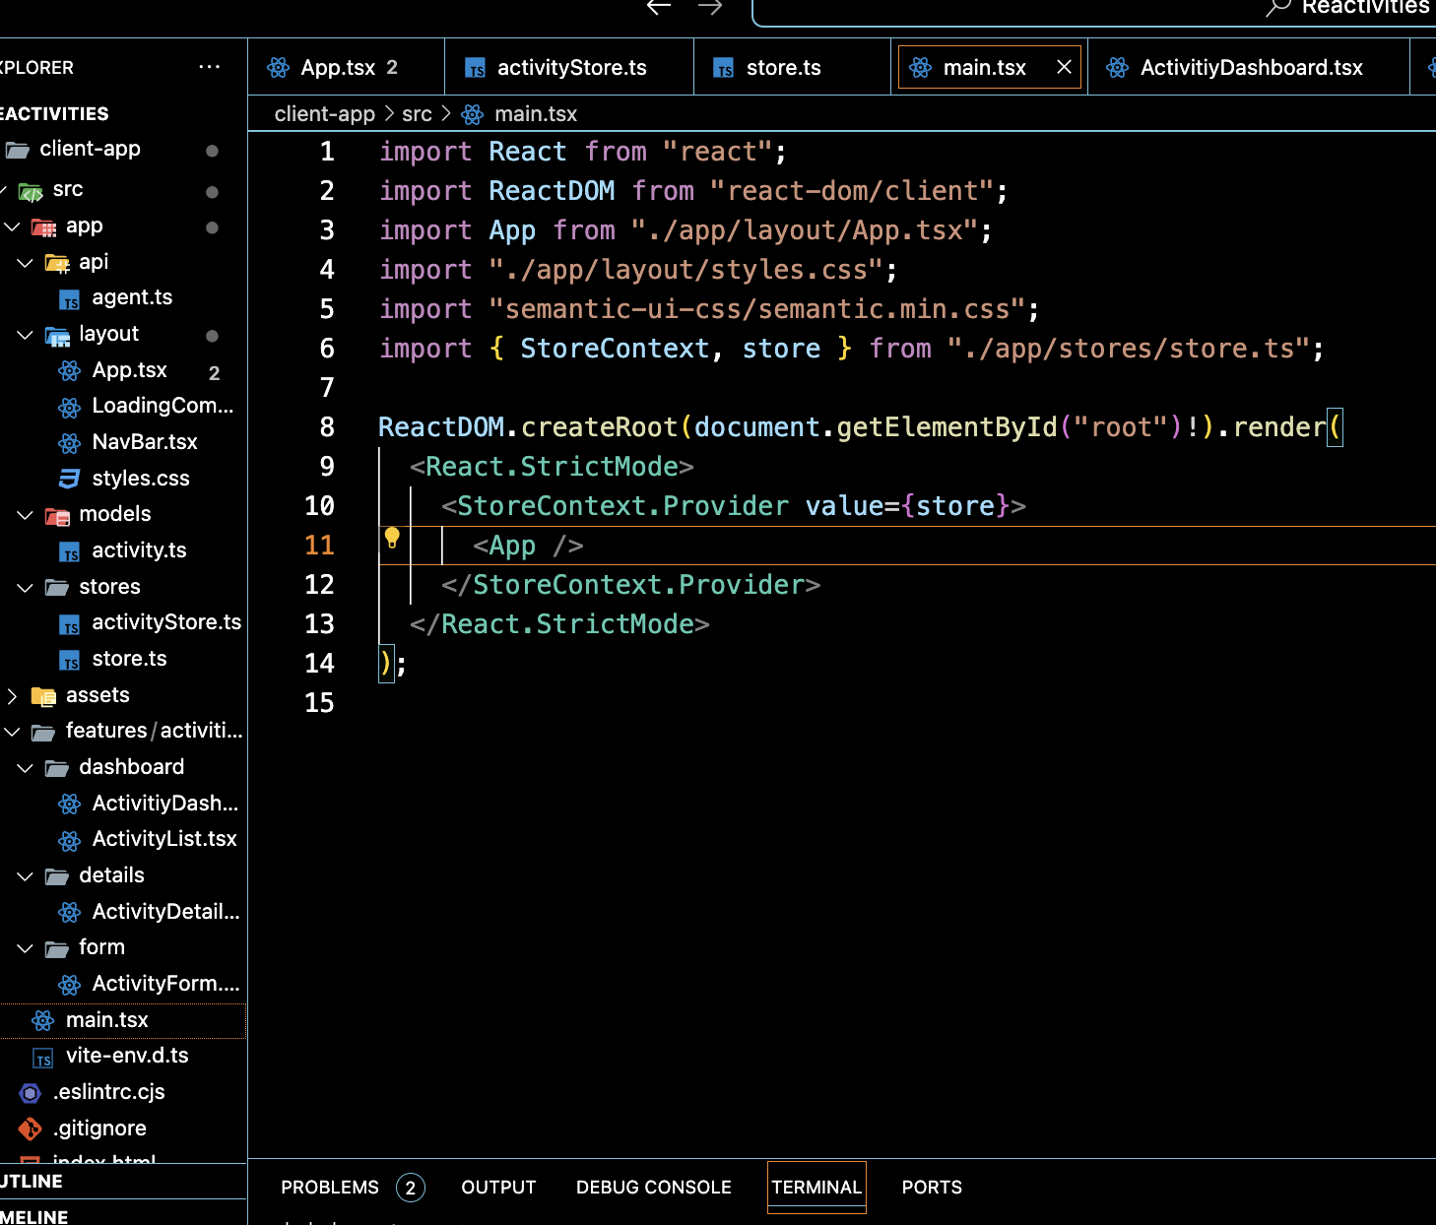Switch to the activityStore.ts tab
This screenshot has width=1436, height=1225.
[x=571, y=68]
